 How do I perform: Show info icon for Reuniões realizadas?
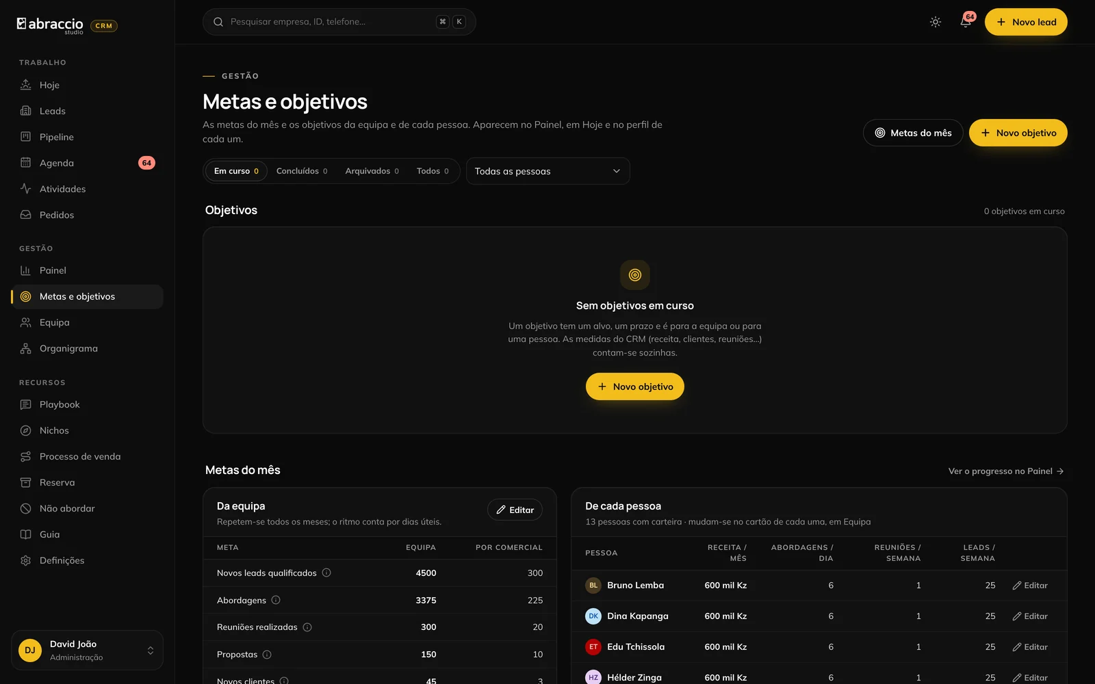(x=307, y=627)
